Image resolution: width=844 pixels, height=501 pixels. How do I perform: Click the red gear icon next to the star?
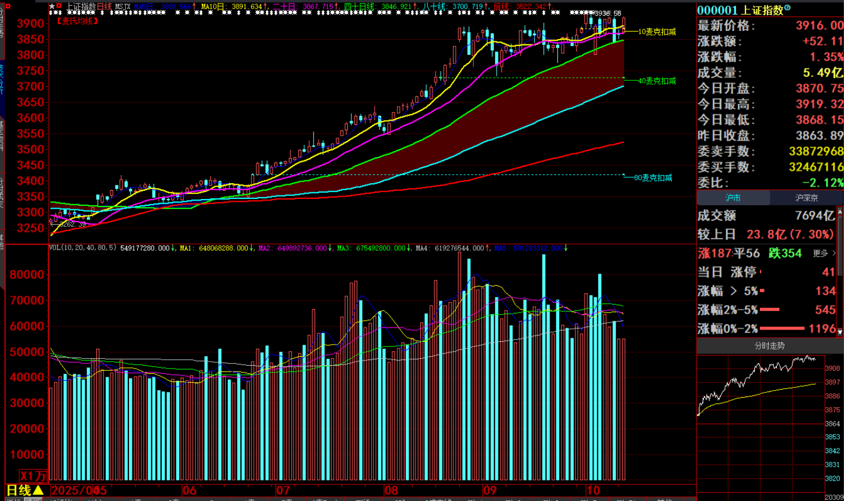pyautogui.click(x=58, y=6)
